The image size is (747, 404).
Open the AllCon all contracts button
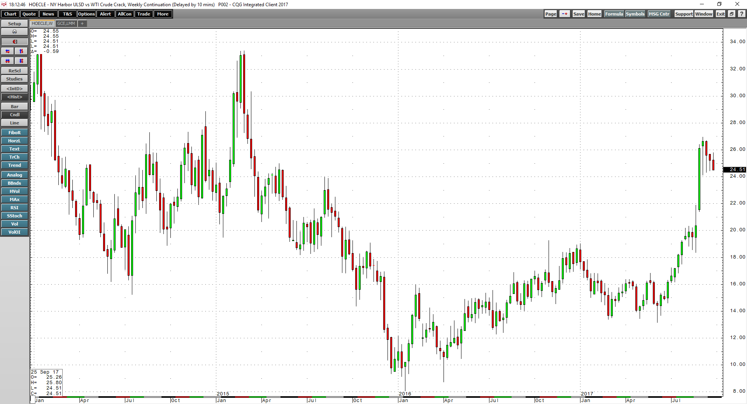click(124, 14)
